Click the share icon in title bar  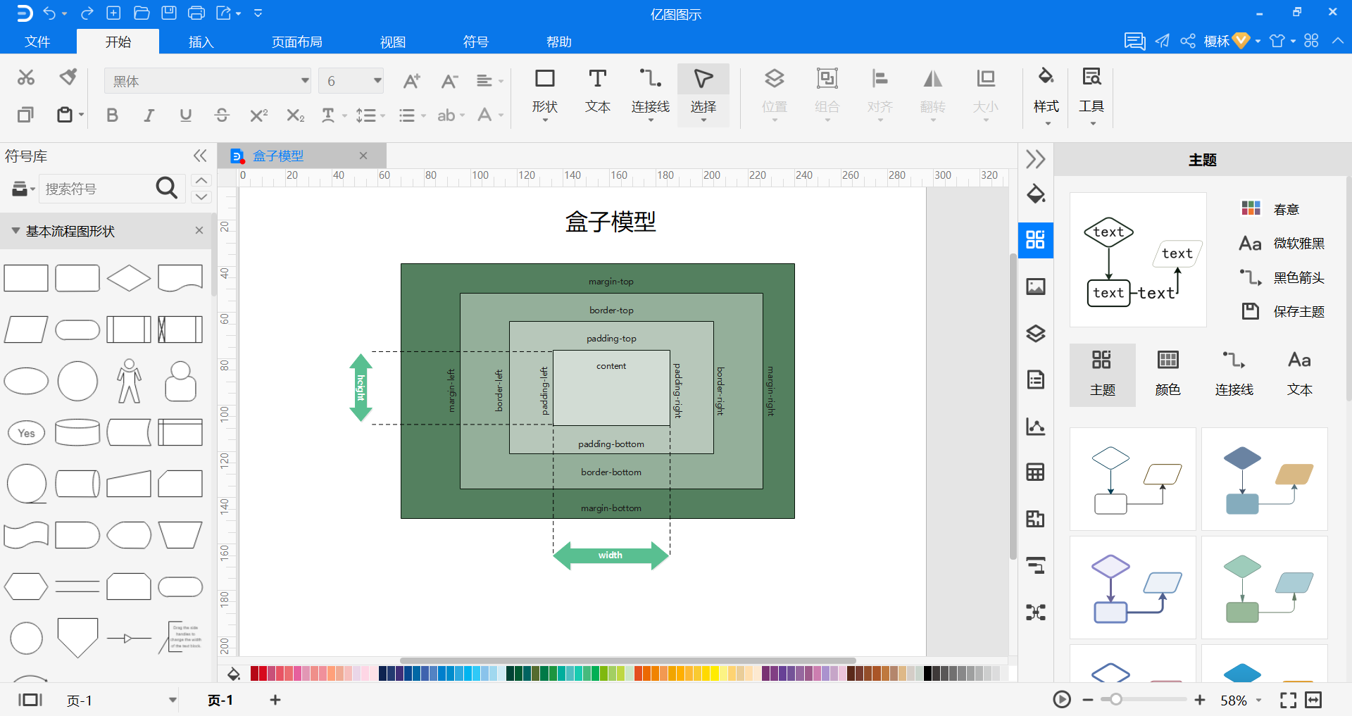tap(1188, 41)
